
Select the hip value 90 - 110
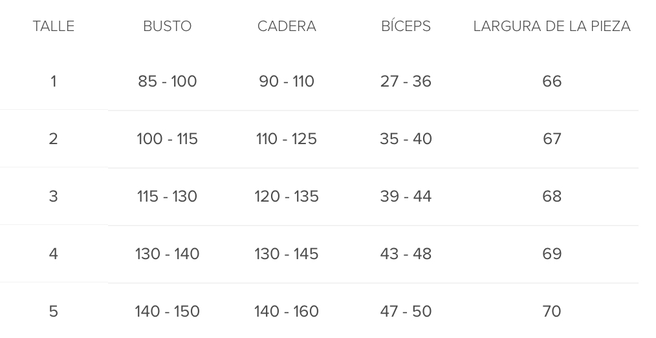(x=287, y=81)
